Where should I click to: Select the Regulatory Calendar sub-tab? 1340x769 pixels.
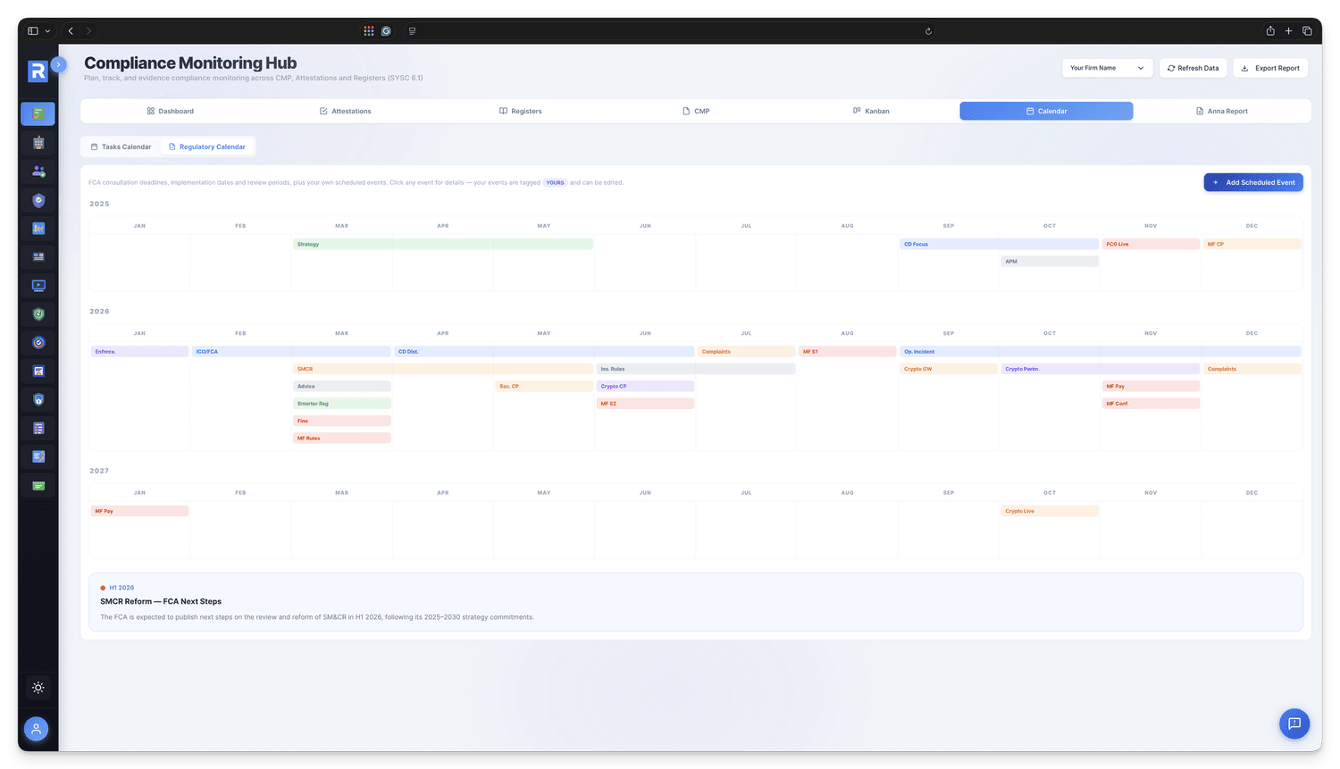click(x=207, y=146)
